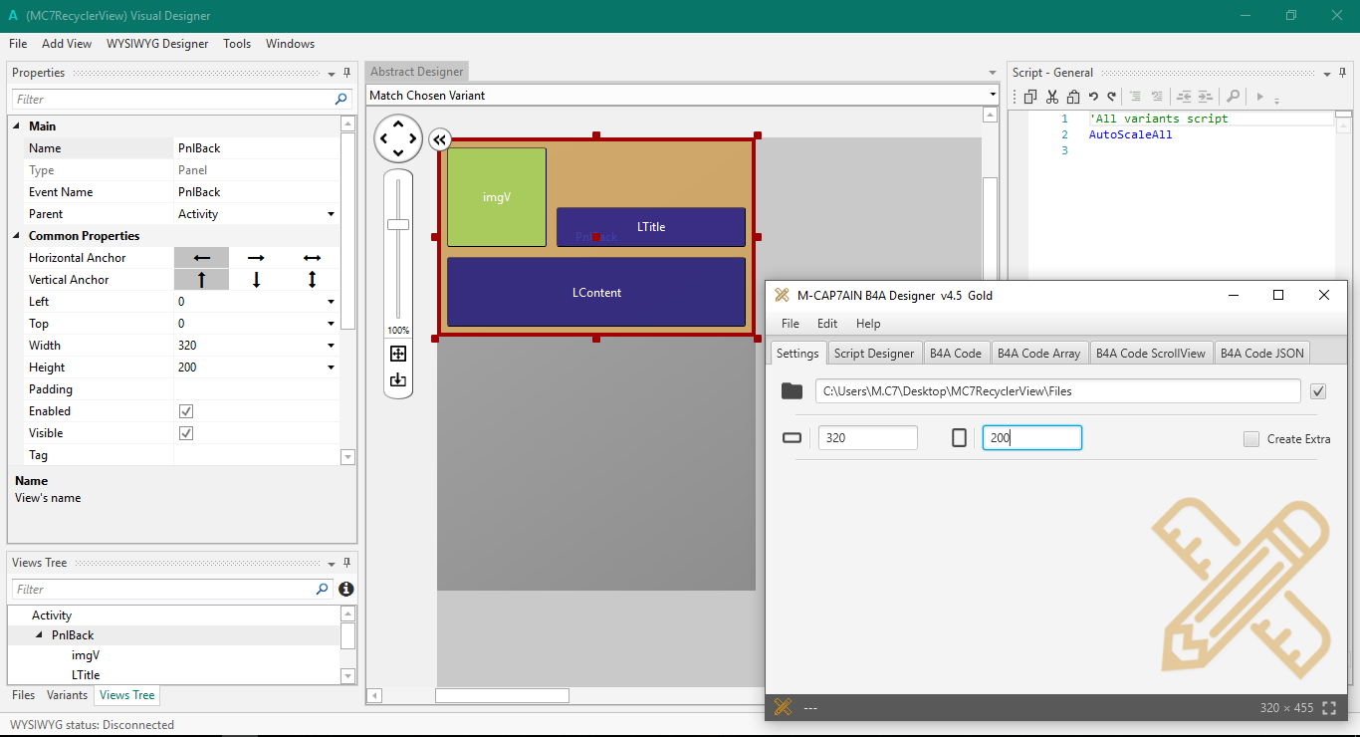Click the Undo arrow in Script toolbar
This screenshot has width=1360, height=737.
tap(1092, 97)
